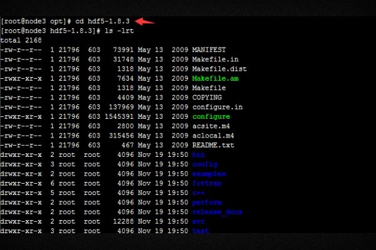This screenshot has width=376, height=250.
Task: Click the 19:50 time in the test row
Action: click(177, 231)
